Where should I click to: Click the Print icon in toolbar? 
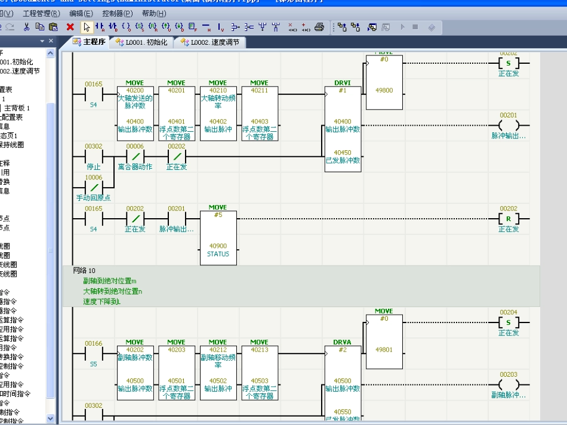pyautogui.click(x=319, y=27)
